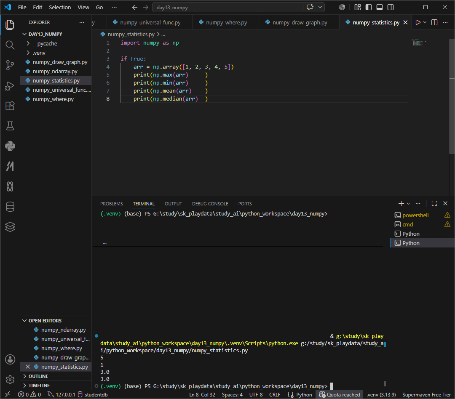Open the File menu

(22, 7)
